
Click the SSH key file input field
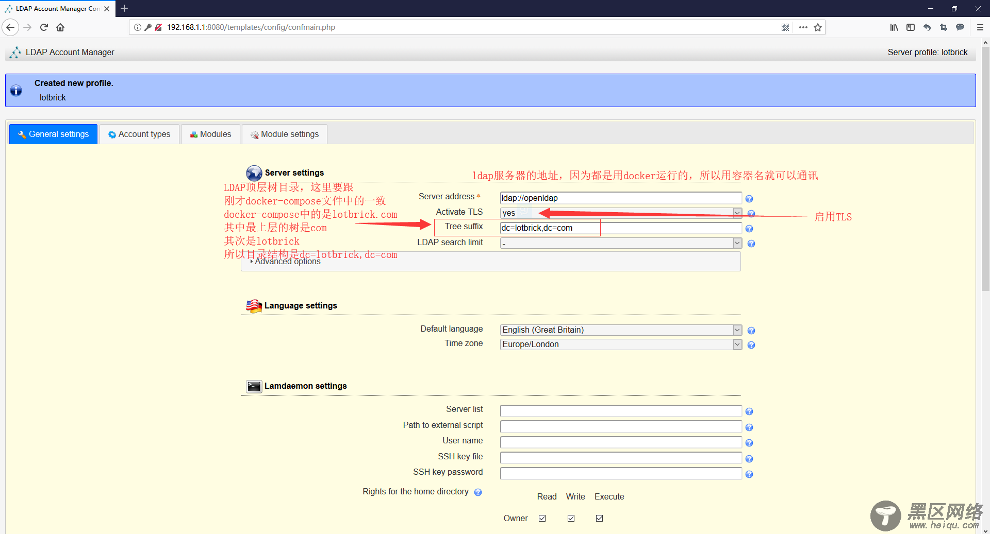point(621,458)
